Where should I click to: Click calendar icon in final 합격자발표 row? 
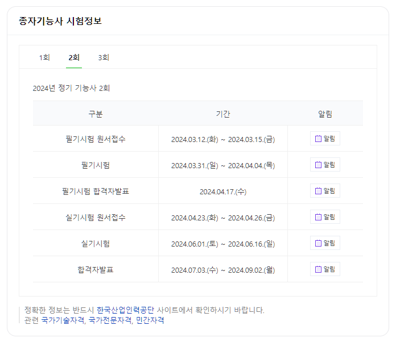pos(319,269)
